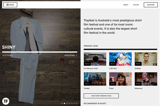Click the TF Tropfest logo icon
This screenshot has height=106, width=160.
[x=6, y=101]
